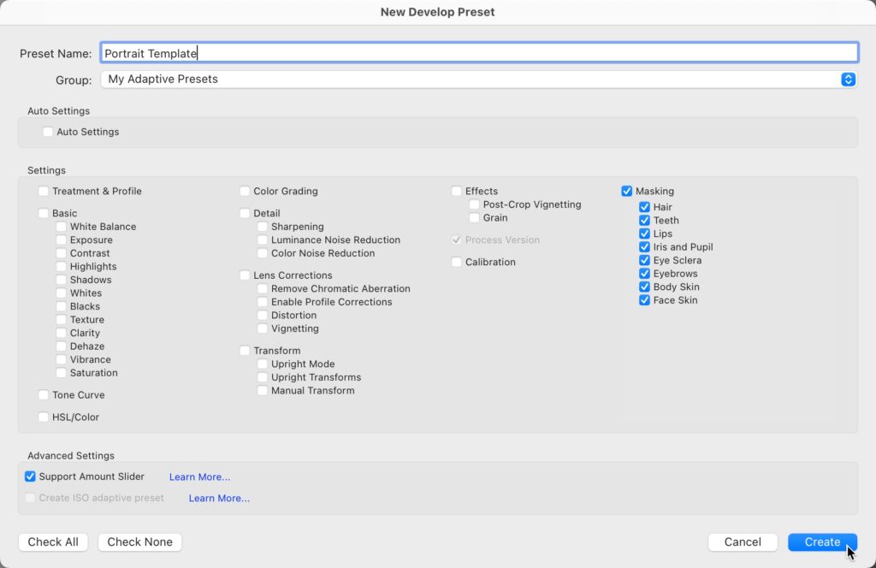Click the Check None button
The height and width of the screenshot is (568, 876).
[x=139, y=541]
